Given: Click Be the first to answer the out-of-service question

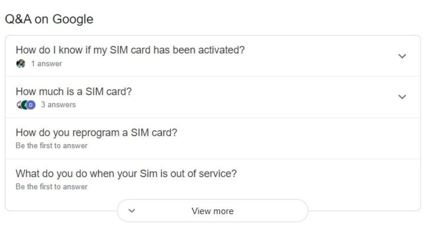Looking at the screenshot, I should (x=51, y=187).
